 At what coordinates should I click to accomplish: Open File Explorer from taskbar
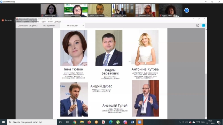(82, 122)
